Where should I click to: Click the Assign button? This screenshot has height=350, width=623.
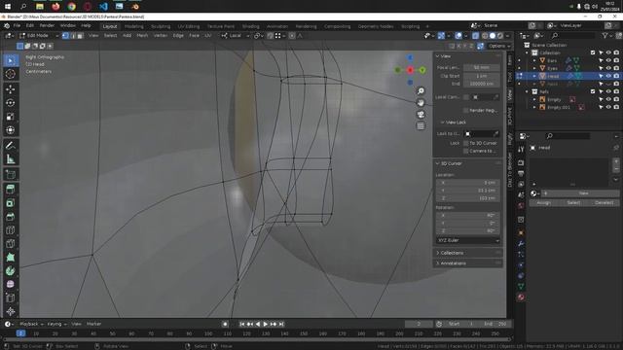tap(543, 203)
